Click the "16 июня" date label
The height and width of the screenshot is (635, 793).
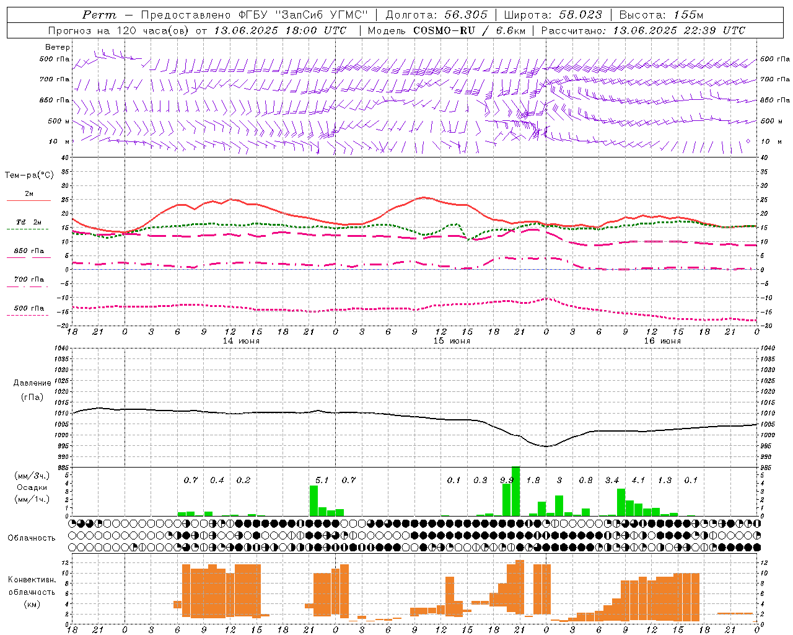(662, 340)
